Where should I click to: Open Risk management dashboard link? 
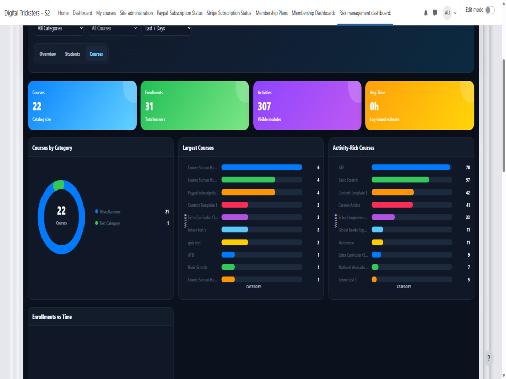(365, 13)
